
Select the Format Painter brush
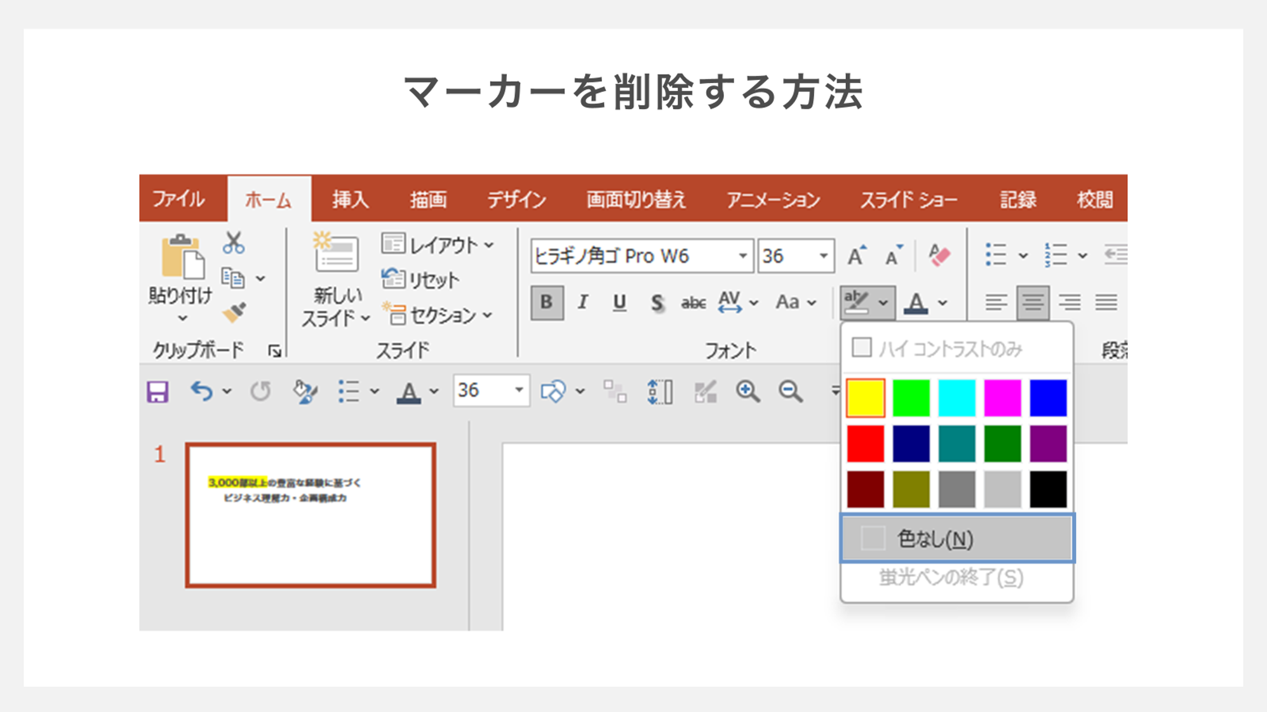[234, 312]
